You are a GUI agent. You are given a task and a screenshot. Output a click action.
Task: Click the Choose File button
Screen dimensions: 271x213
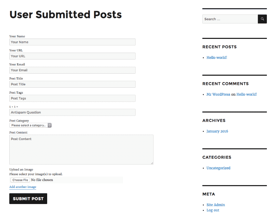tap(20, 180)
